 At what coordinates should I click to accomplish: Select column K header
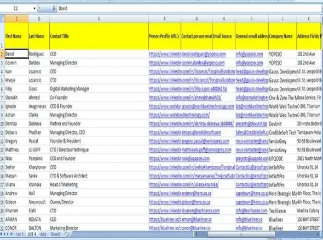(x=309, y=19)
